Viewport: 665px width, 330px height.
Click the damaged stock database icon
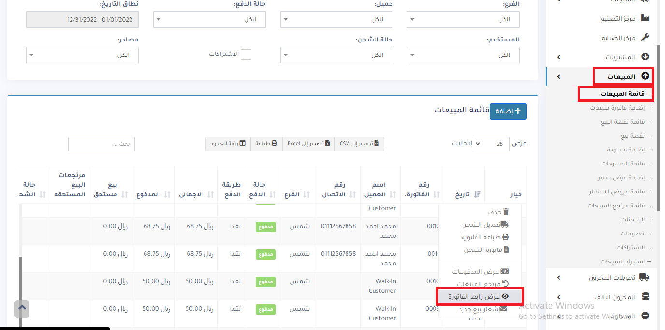click(645, 297)
